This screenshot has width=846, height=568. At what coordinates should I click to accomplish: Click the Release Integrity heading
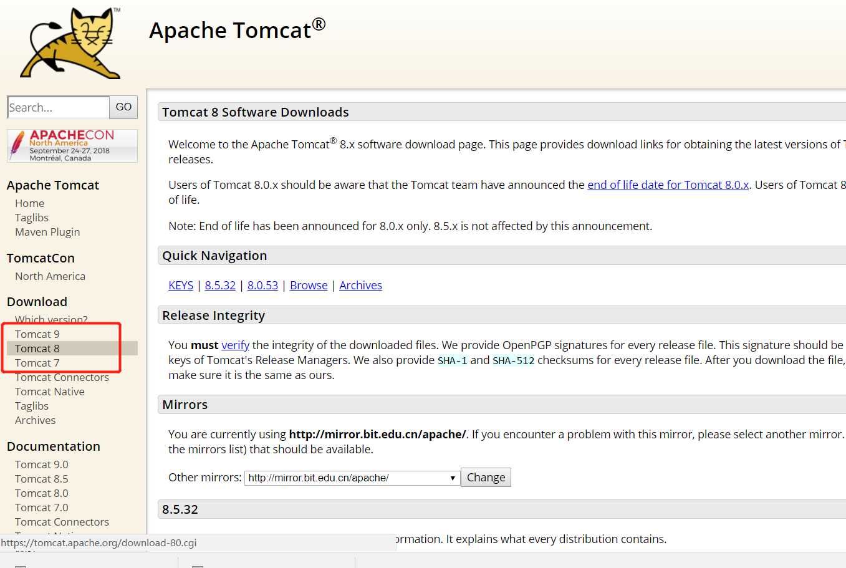click(213, 315)
